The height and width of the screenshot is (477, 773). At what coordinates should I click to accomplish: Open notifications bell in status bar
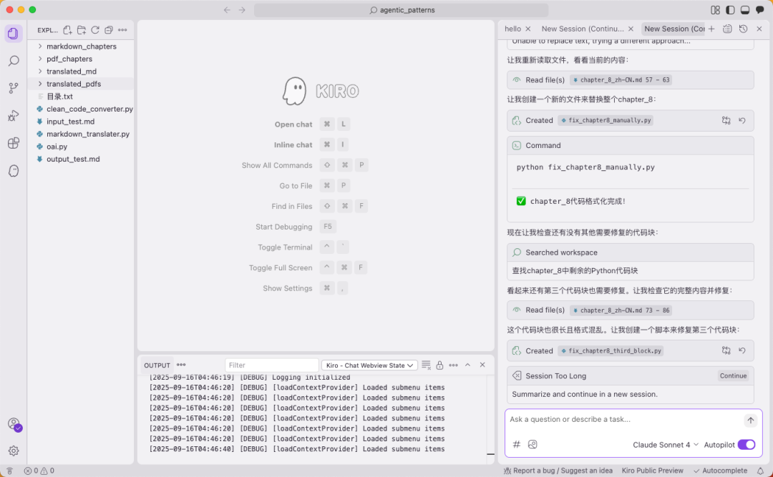click(760, 471)
